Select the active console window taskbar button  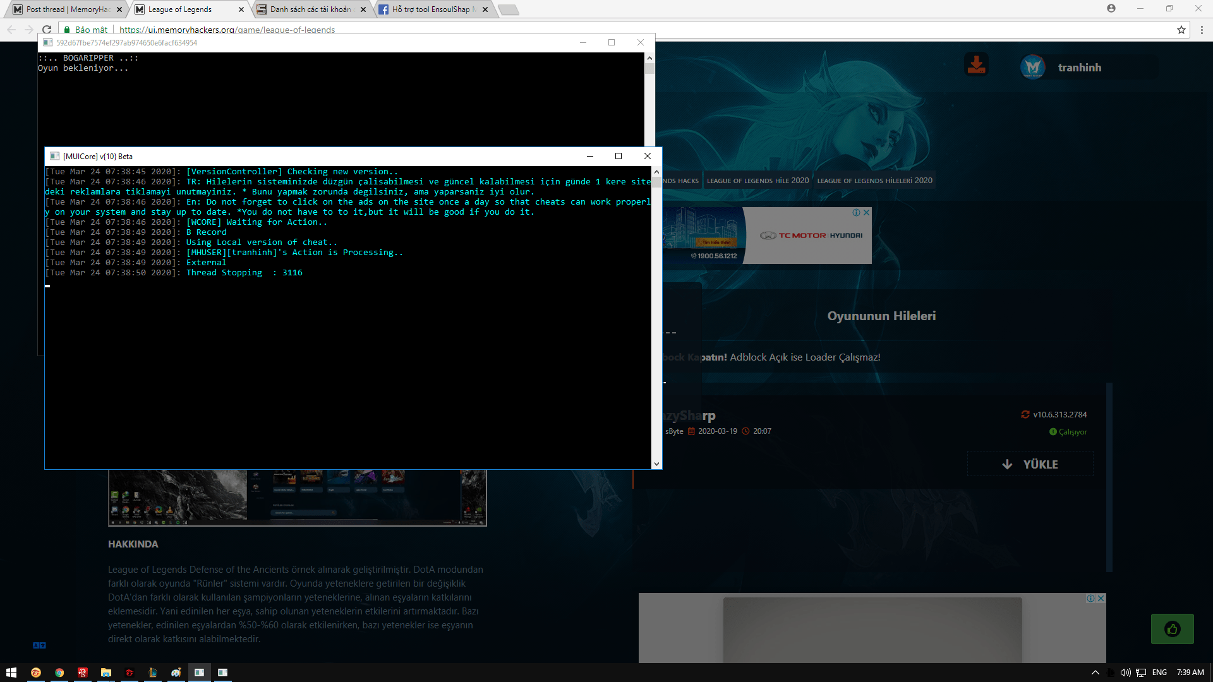pos(199,673)
